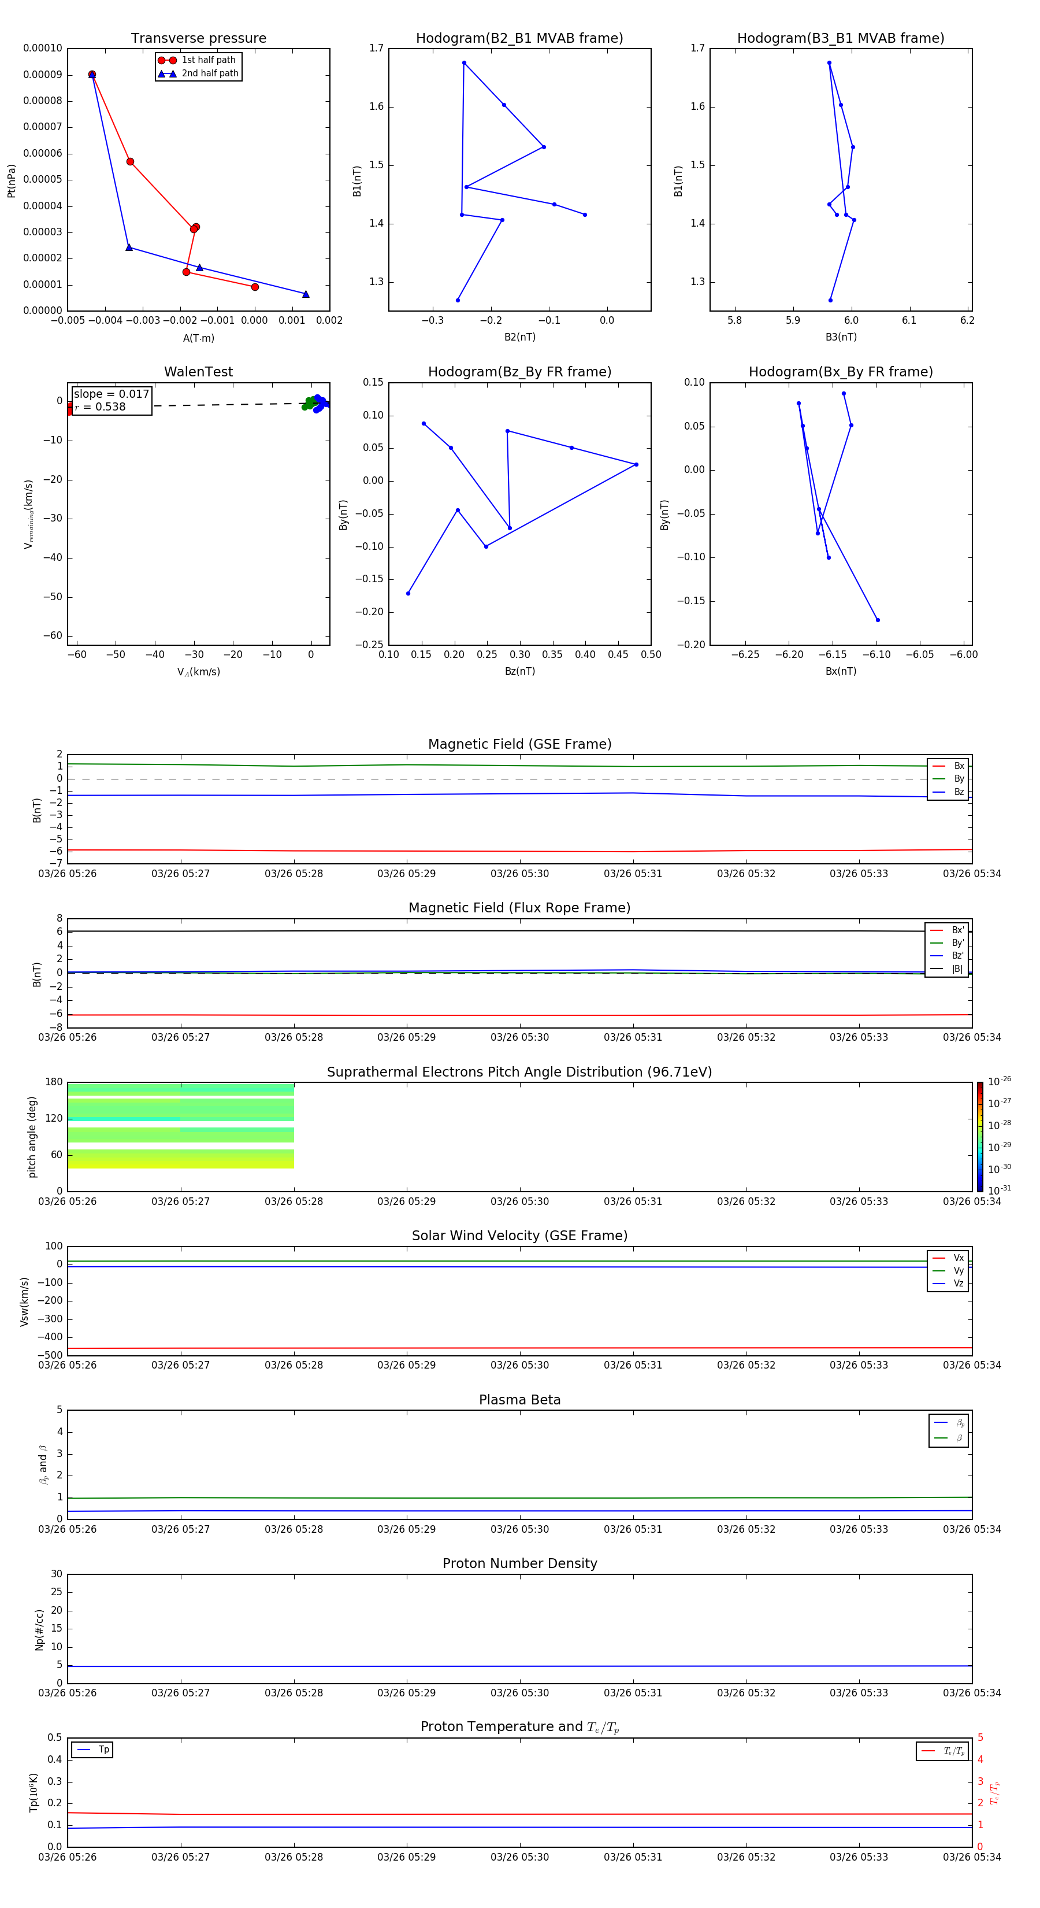Click the 'Transverse pressure' plot title
This screenshot has height=1908, width=1040.
coord(198,38)
